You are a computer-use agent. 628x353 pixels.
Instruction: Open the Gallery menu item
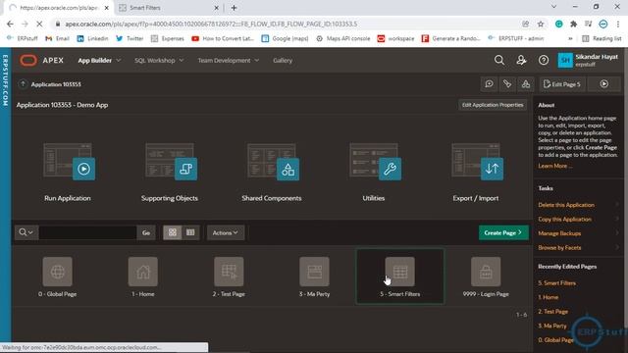[x=283, y=61]
